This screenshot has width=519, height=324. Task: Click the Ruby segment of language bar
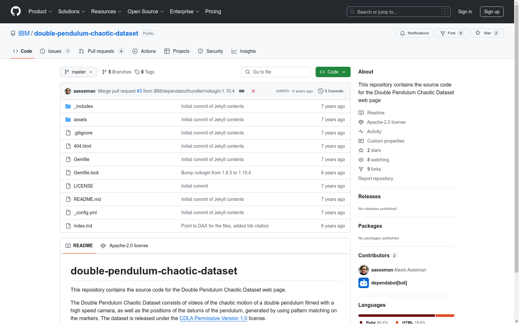coord(396,316)
